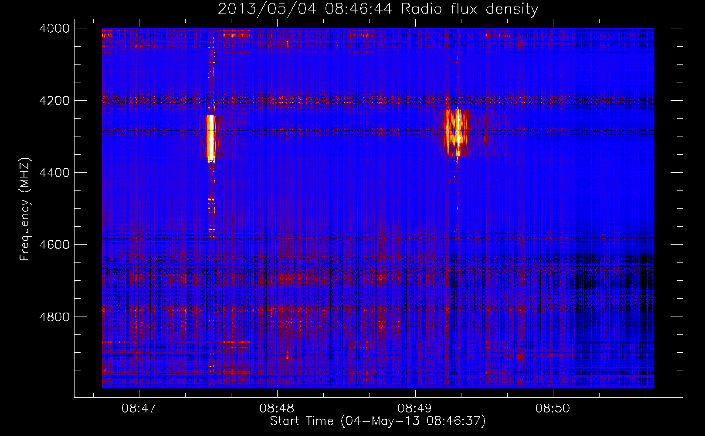Viewport: 705px width, 436px height.
Task: Click the plot title "2013/05/04 08:46:44 Radio flux density"
Action: (378, 9)
